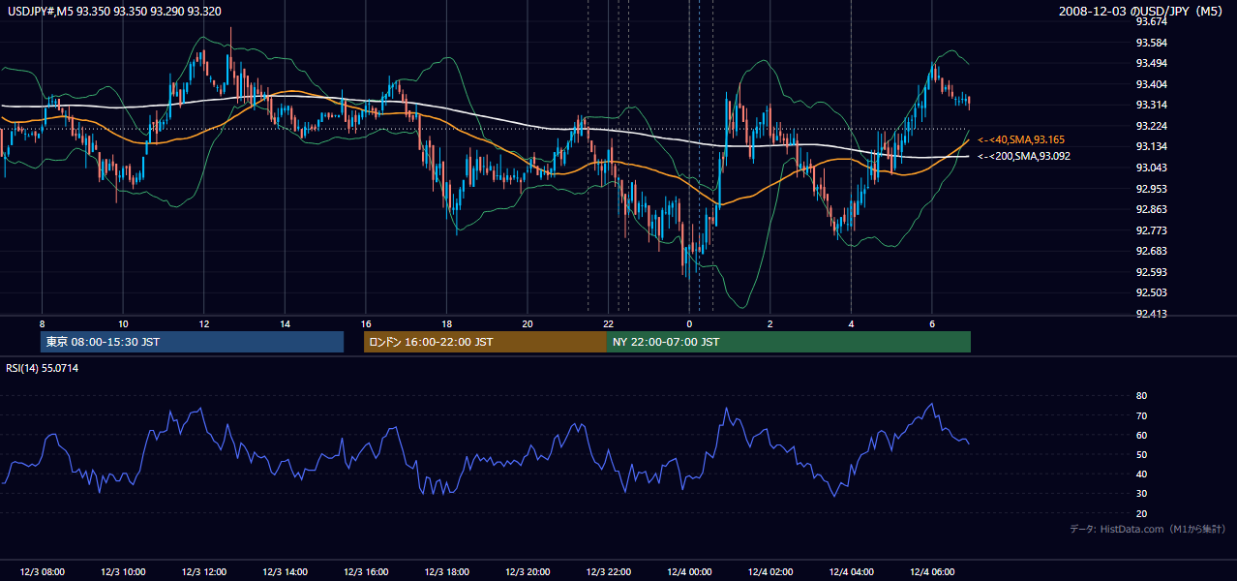Click the 93.674 price axis label
Viewport: 1237px width, 581px height.
coord(1152,22)
